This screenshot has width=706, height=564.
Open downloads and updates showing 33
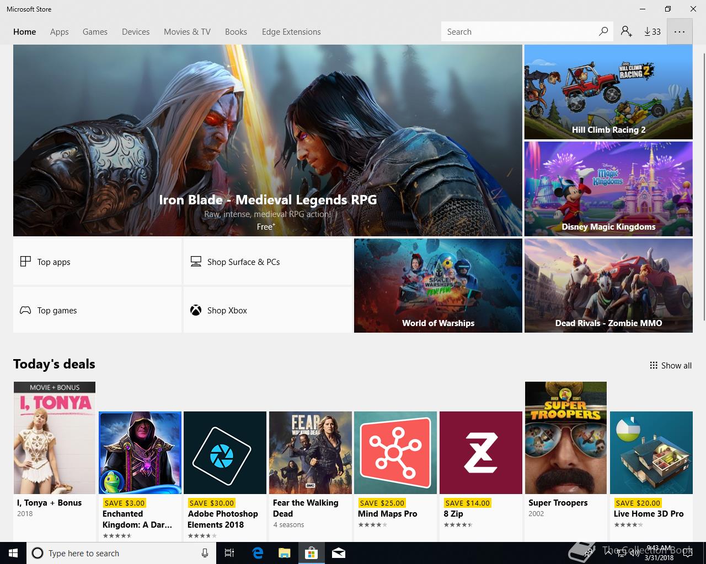(x=652, y=31)
